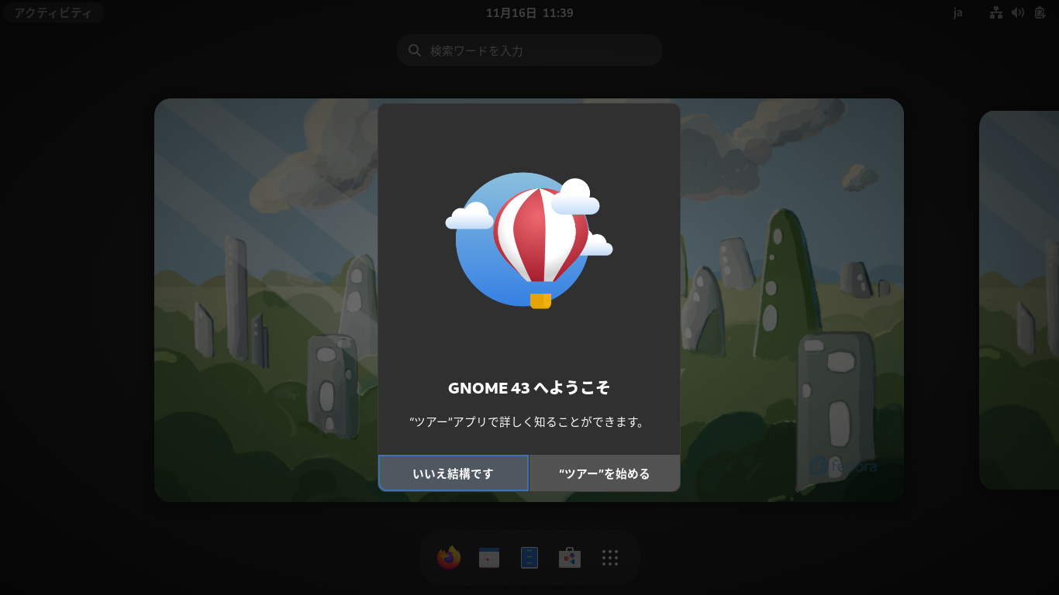Click the search magnifier icon
1059x595 pixels.
pyautogui.click(x=415, y=50)
